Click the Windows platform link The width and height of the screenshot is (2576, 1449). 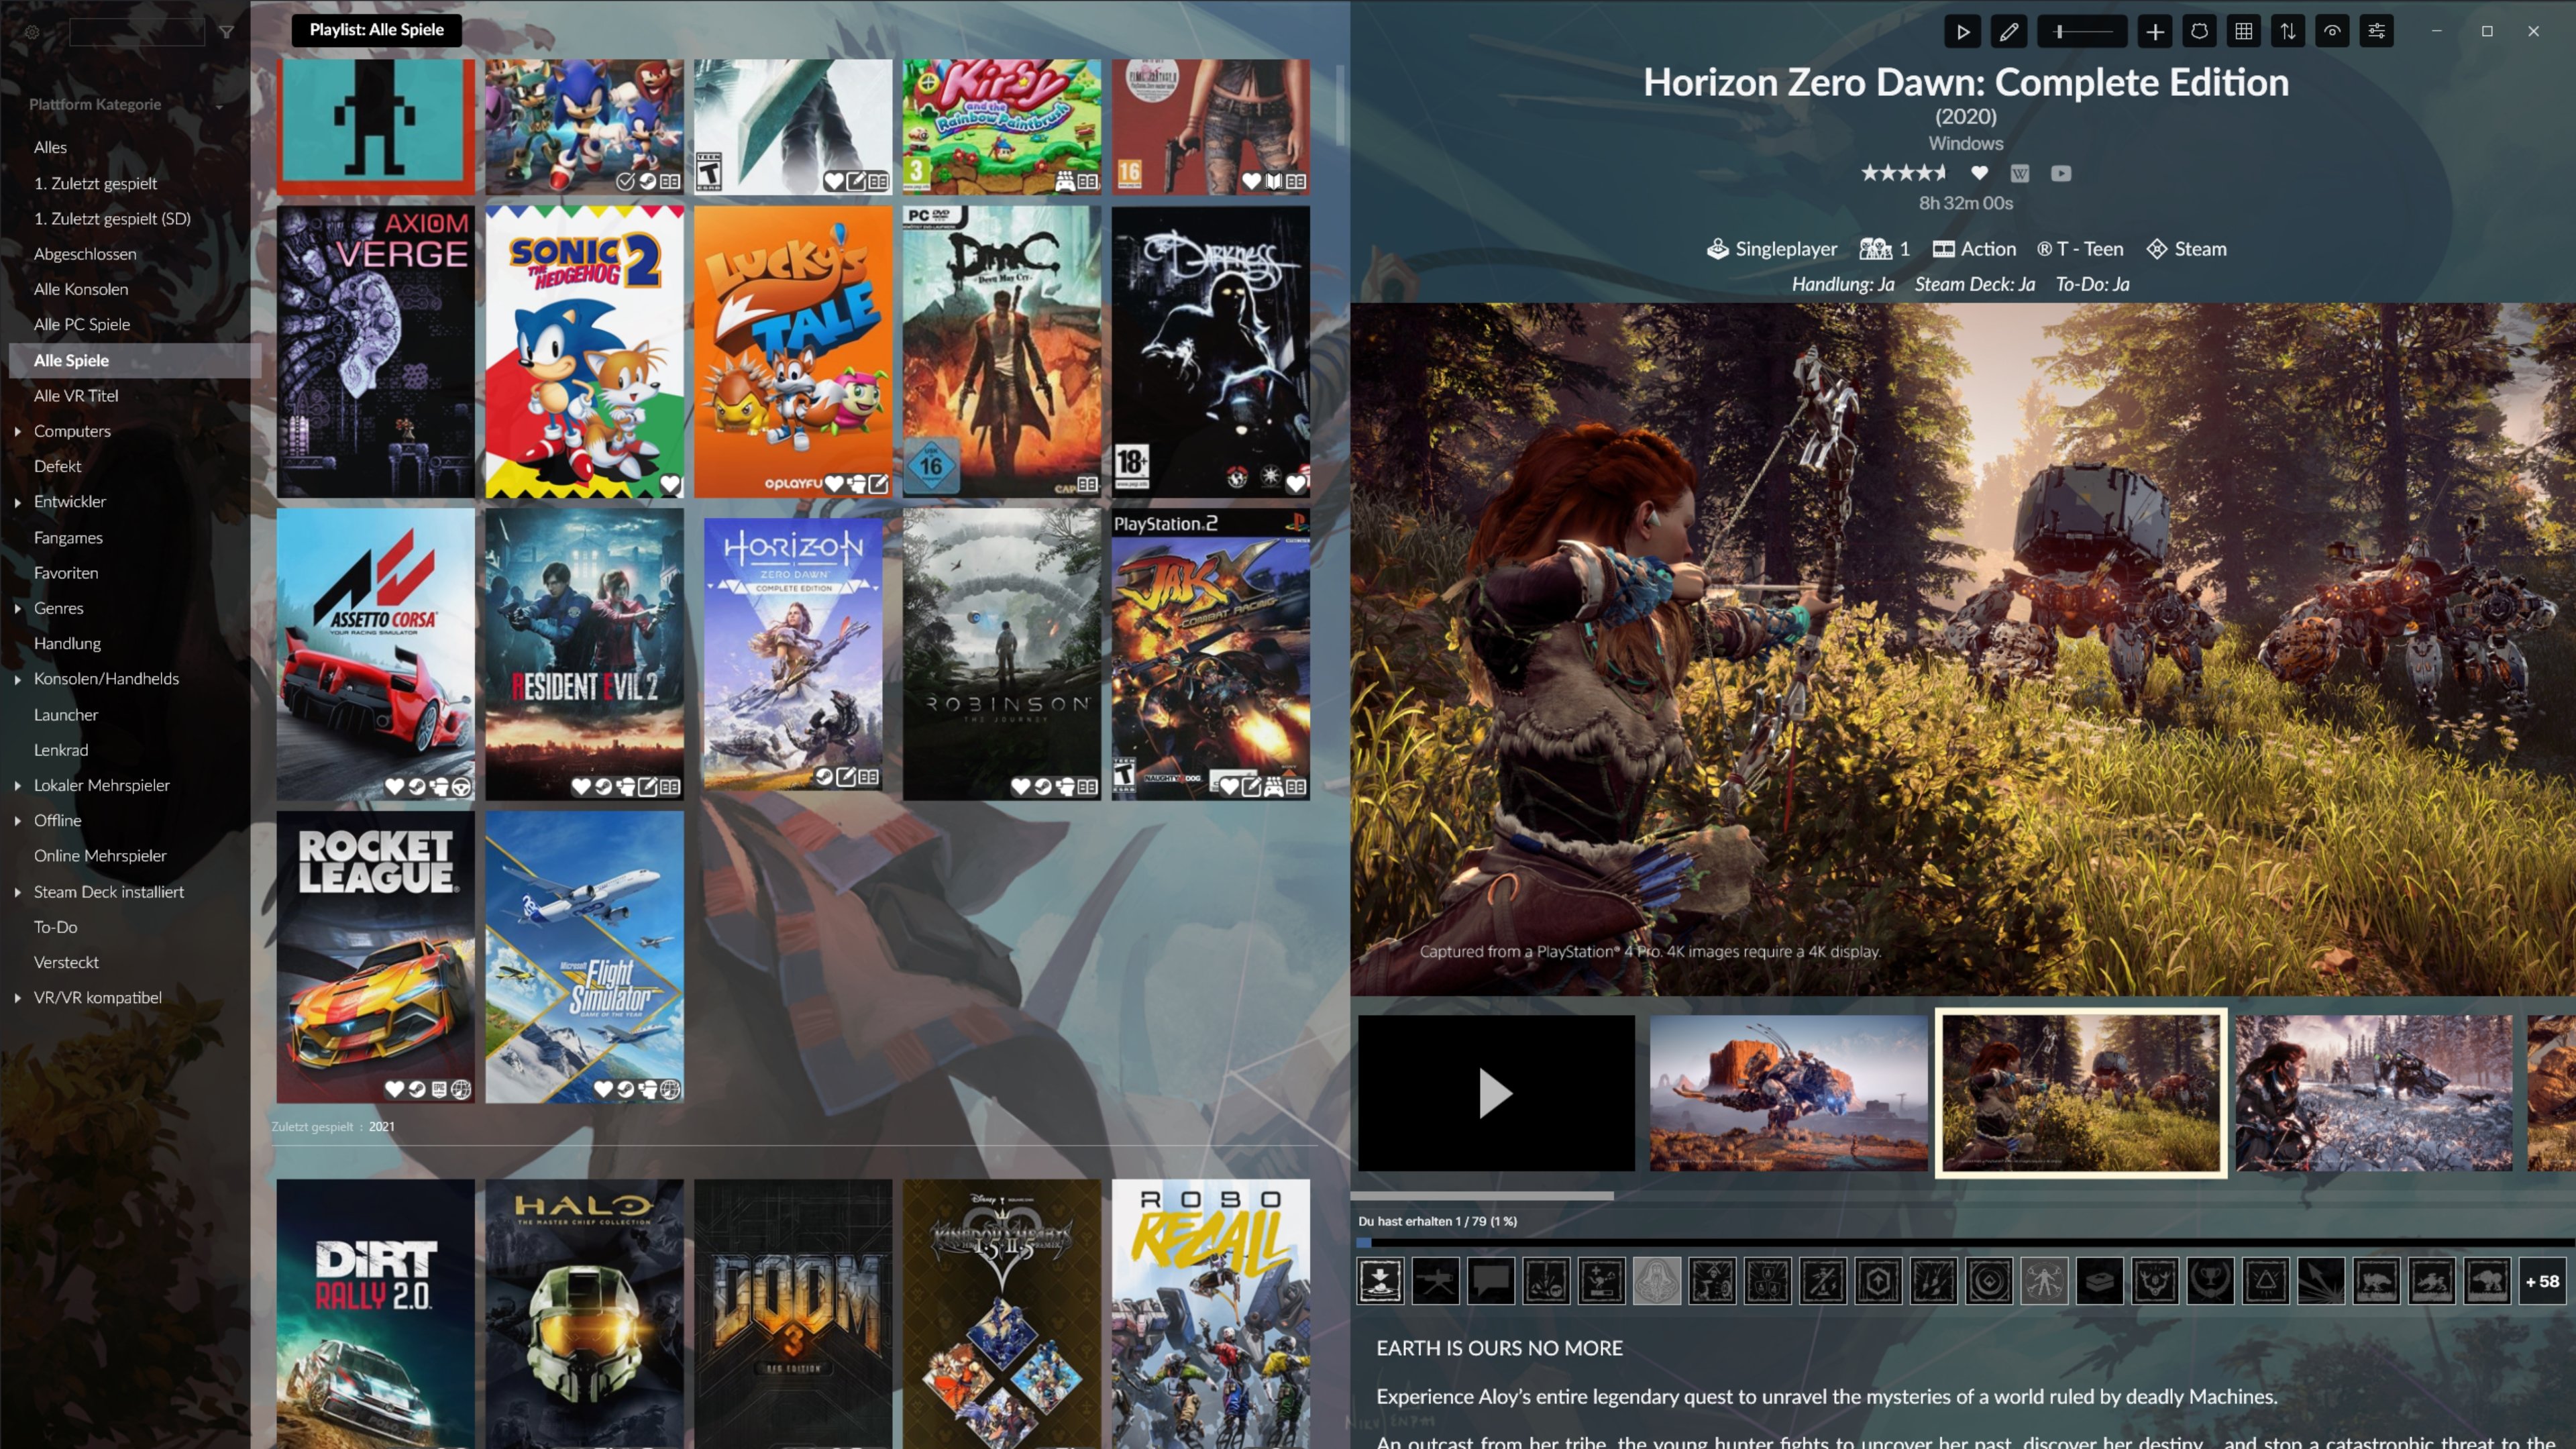click(1965, 143)
